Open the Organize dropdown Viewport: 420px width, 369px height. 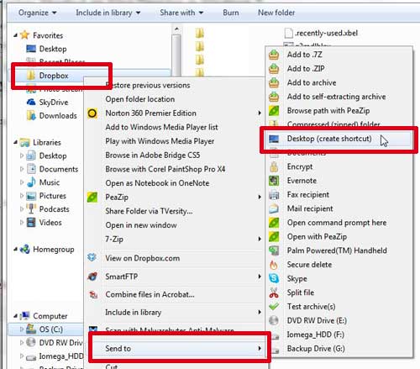pyautogui.click(x=37, y=13)
